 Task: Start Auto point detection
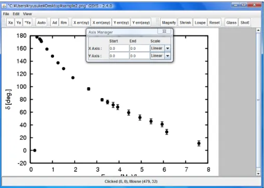[x=42, y=22]
